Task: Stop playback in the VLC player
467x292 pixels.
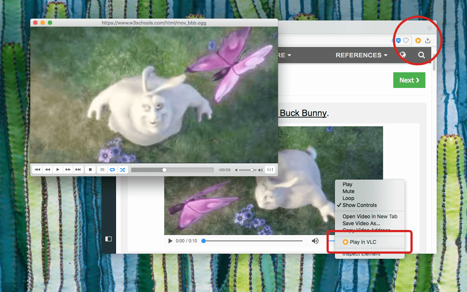Action: tap(90, 169)
